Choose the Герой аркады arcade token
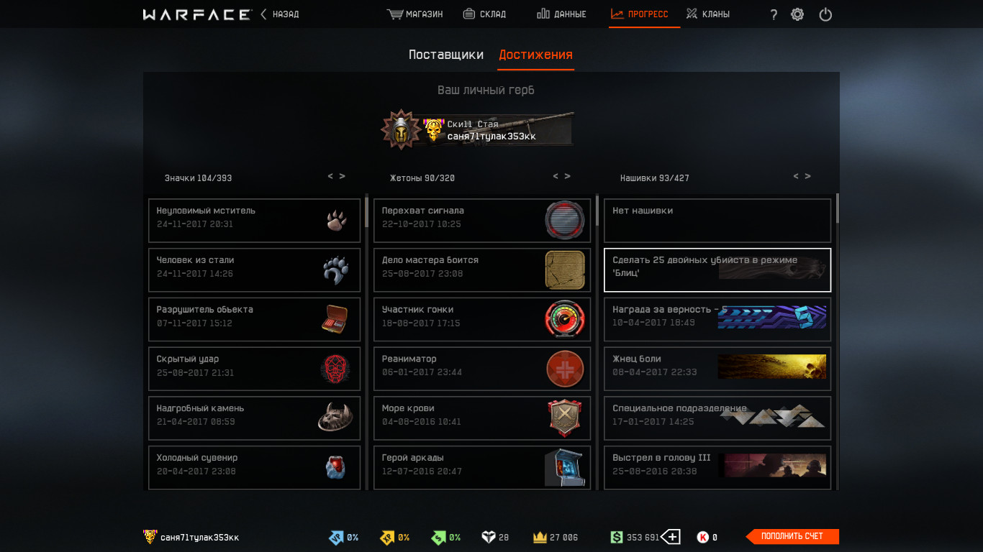983x552 pixels. pos(482,467)
